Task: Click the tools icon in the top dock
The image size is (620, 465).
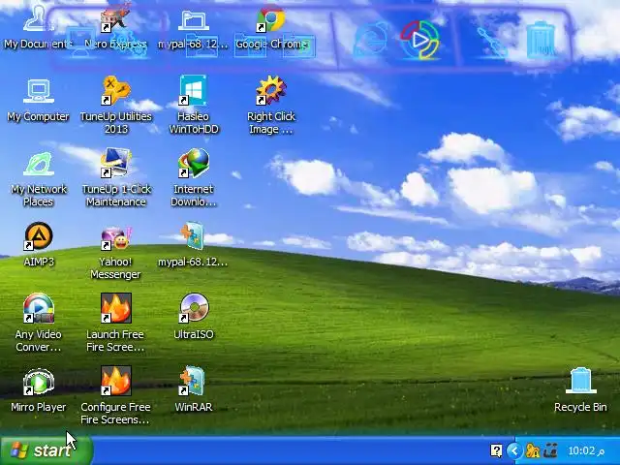Action: pyautogui.click(x=492, y=41)
